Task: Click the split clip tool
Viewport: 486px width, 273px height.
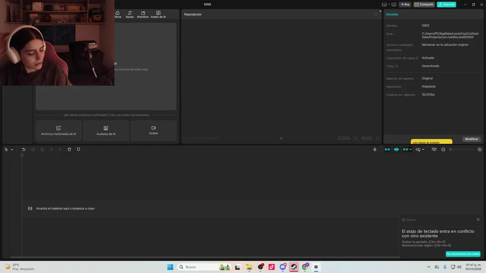Action: (42, 149)
